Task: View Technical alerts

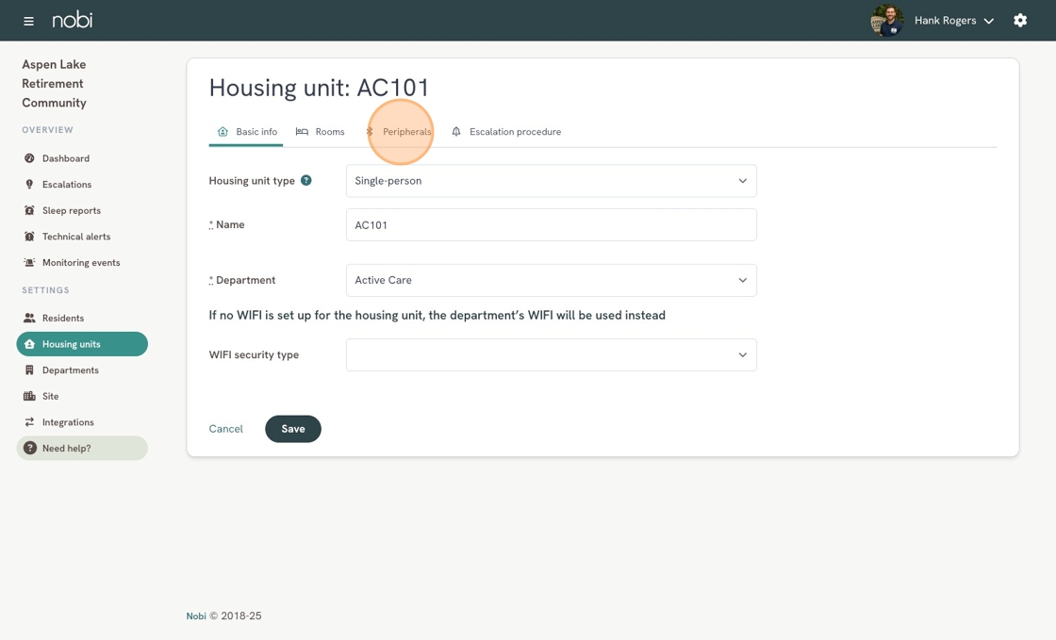Action: pyautogui.click(x=75, y=237)
